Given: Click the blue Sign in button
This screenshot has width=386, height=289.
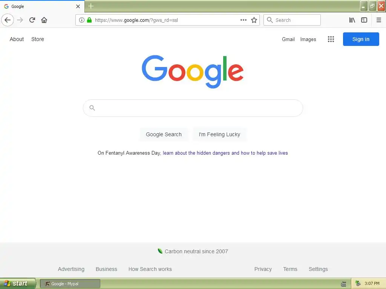Looking at the screenshot, I should (x=361, y=39).
